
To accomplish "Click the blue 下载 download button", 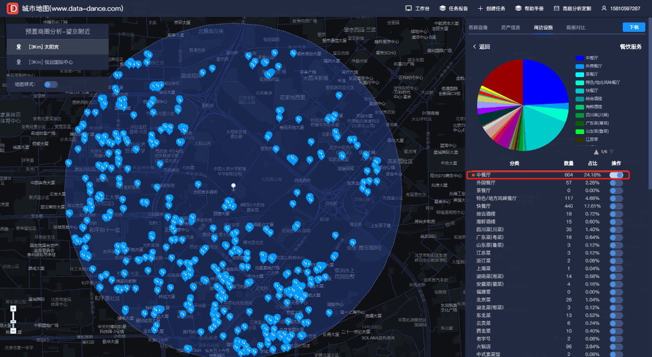I will pos(633,27).
